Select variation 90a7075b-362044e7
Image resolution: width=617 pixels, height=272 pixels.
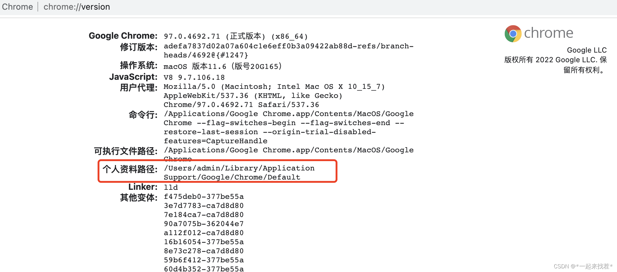204,224
